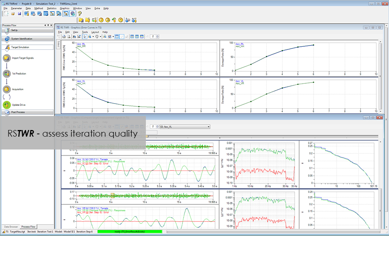This screenshot has height=276, width=389.
Task: Click the orange marker on the Acc_VR overview signal
Action: click(112, 195)
